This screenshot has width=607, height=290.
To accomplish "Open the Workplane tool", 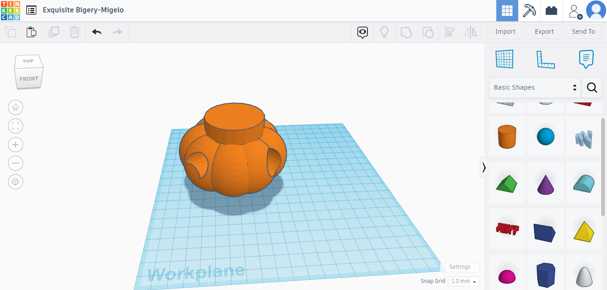I will pos(504,59).
